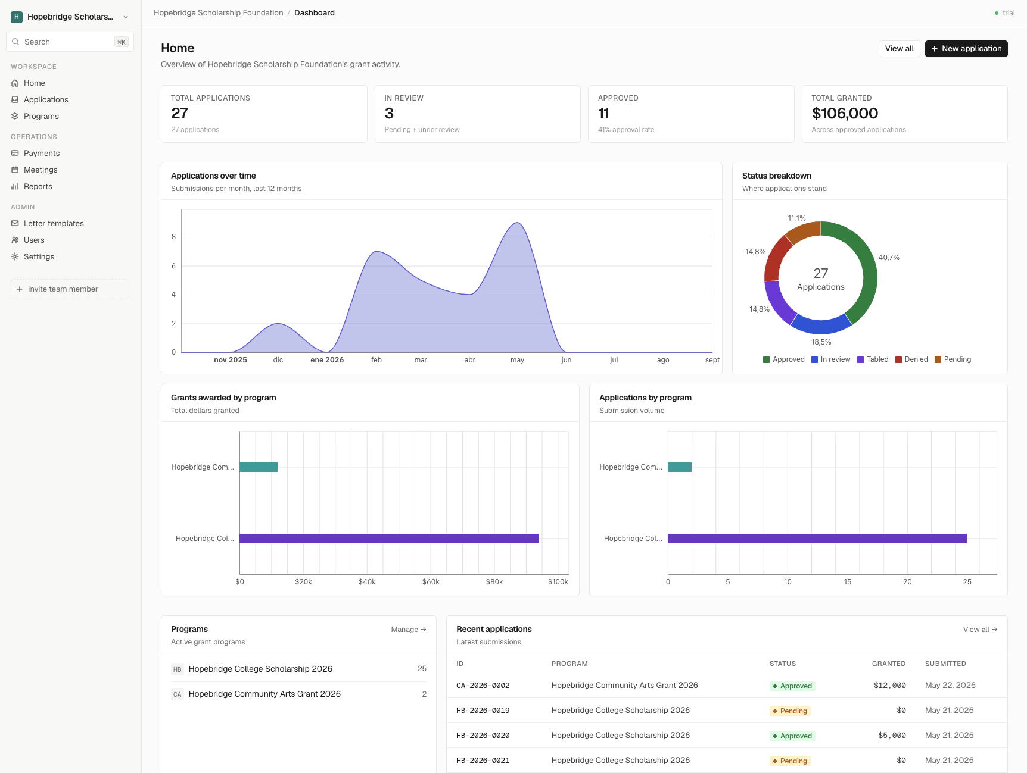Toggle Pending legend entry
The image size is (1027, 773).
tap(953, 359)
